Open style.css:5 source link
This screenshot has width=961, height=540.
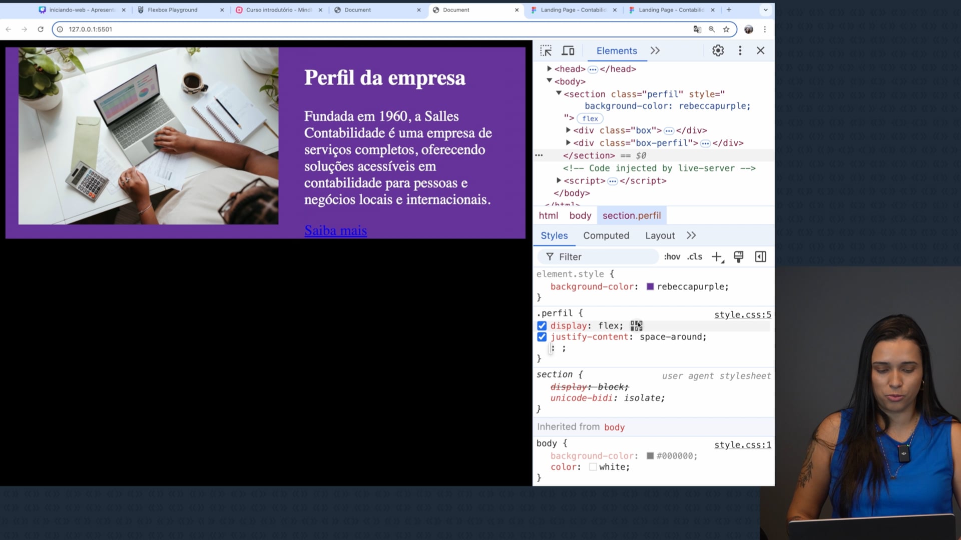(742, 315)
